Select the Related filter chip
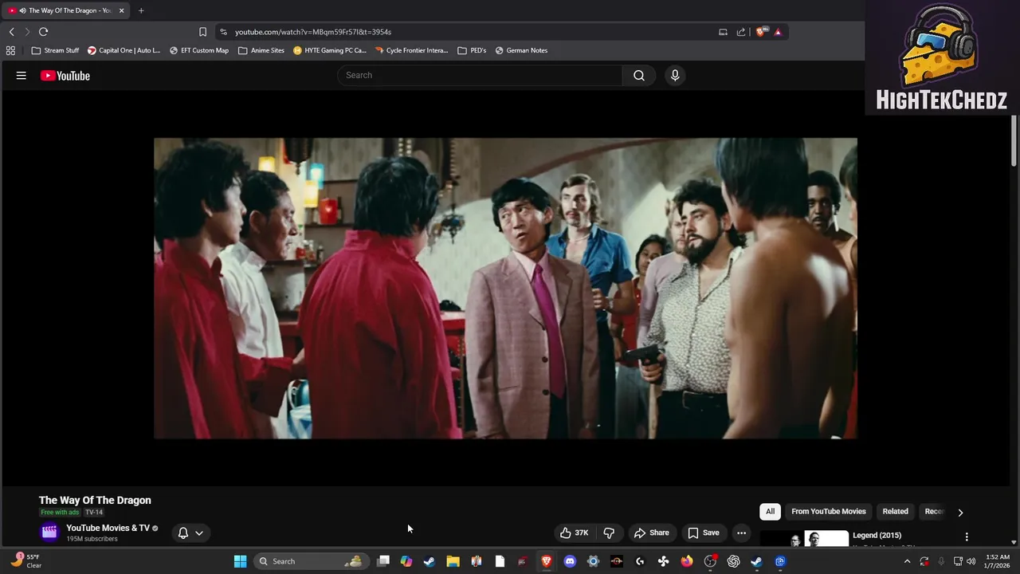Viewport: 1020px width, 574px height. tap(895, 511)
